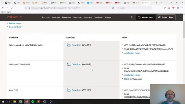Switch to Firefox in the taskbar
This screenshot has width=185, height=104.
[x=27, y=101]
